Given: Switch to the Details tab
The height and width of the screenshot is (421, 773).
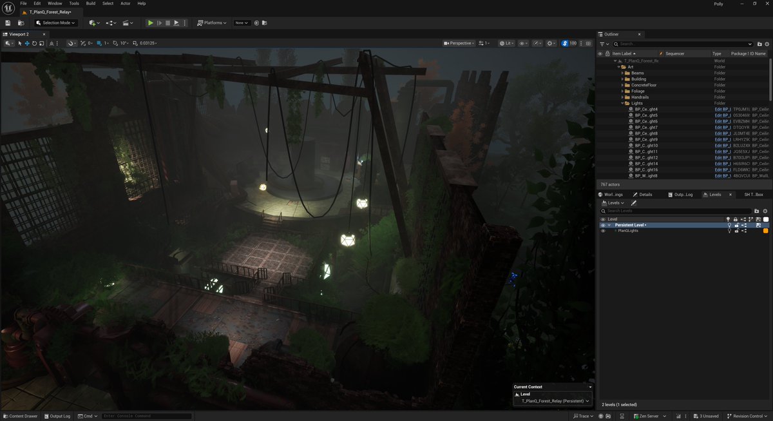Looking at the screenshot, I should [642, 194].
